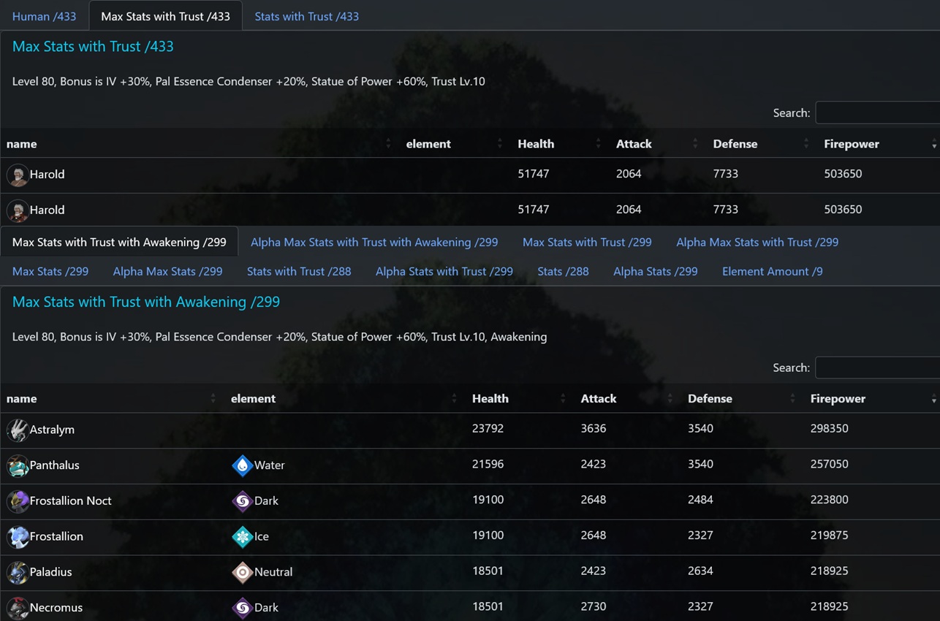Open the Necromus pal link
This screenshot has height=621, width=940.
[x=56, y=608]
